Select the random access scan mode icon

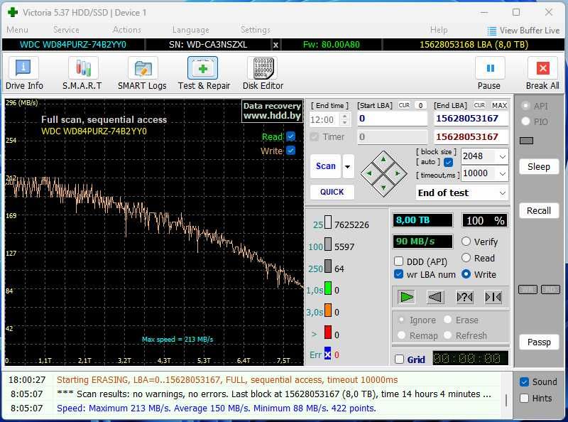pyautogui.click(x=464, y=297)
